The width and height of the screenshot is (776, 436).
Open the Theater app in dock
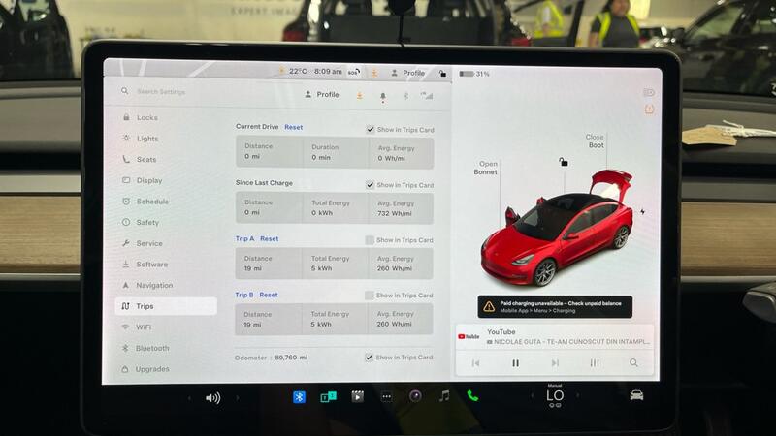click(357, 396)
